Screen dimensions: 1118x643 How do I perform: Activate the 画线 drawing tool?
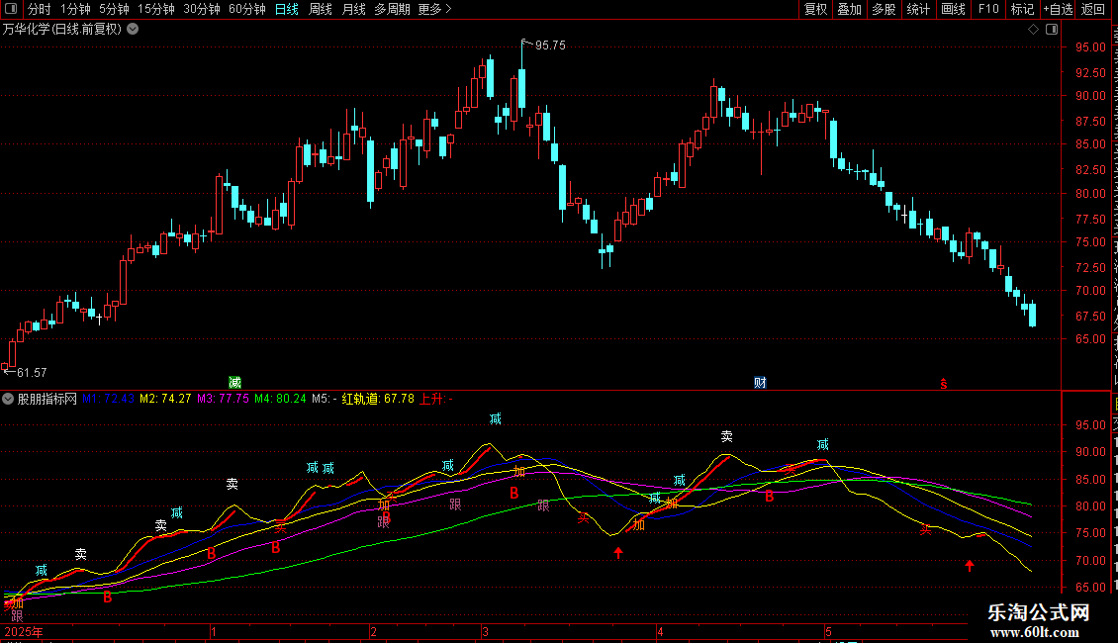pyautogui.click(x=953, y=9)
